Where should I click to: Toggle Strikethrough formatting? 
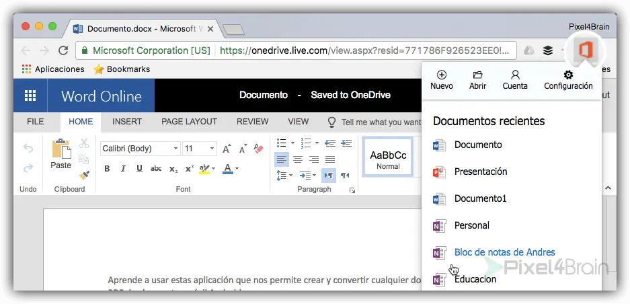[156, 169]
